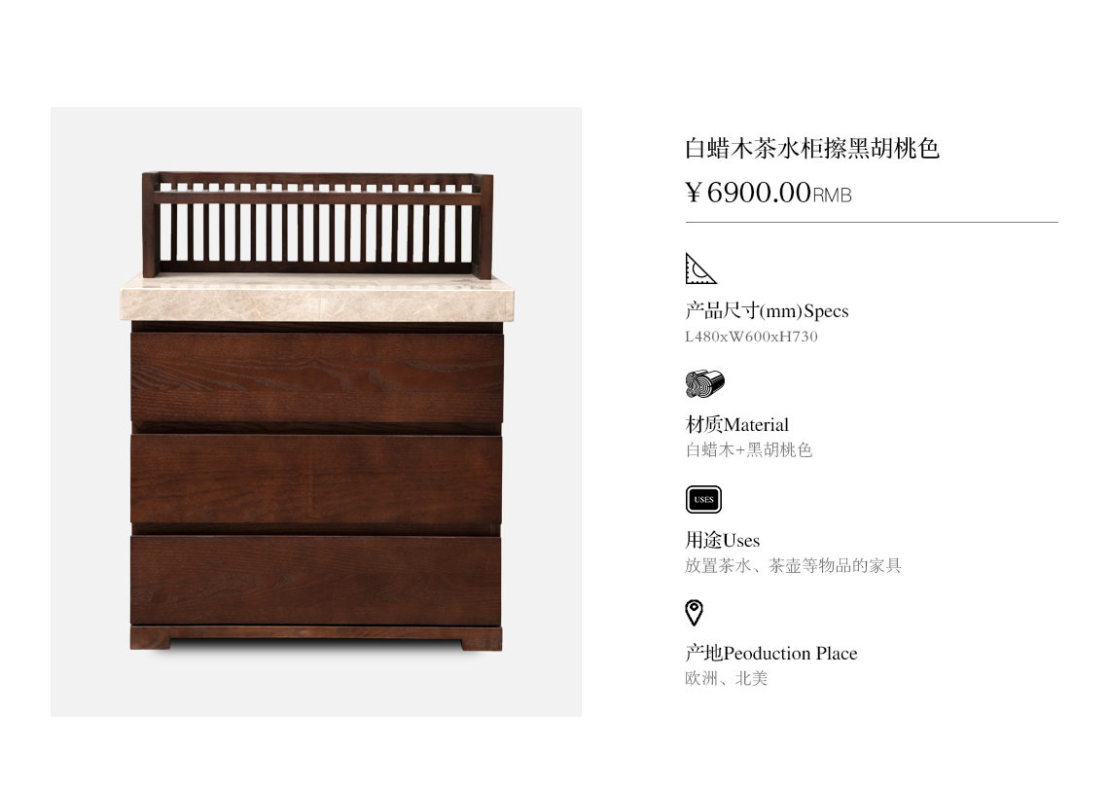Screen dimensions: 1109x785
Task: Select the uses description 放置茶水、茶壶等物品的家具
Action: (793, 566)
